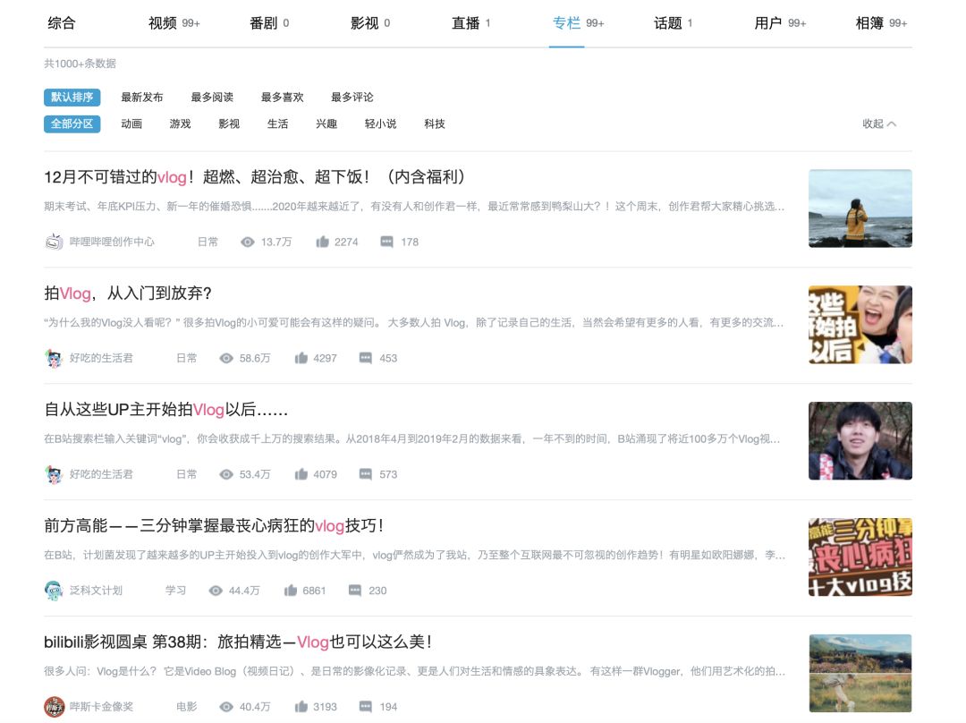Open article 自从这些UP主开始拍Vlog以后
The width and height of the screenshot is (966, 723).
click(x=165, y=410)
